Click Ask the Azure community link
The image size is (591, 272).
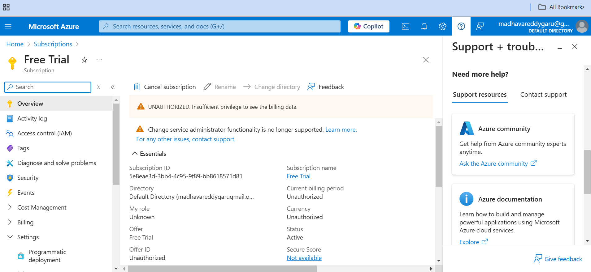498,164
